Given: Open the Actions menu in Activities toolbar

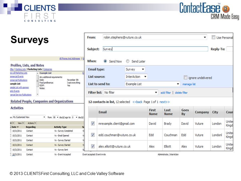Looking at the screenshot, I should coord(32,123).
